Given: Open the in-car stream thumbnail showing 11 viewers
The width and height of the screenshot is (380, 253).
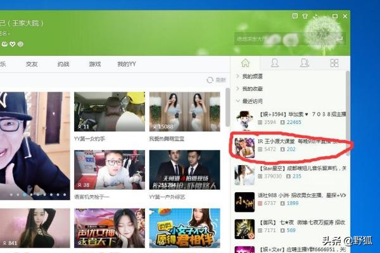Looking at the screenshot, I should [x=110, y=111].
